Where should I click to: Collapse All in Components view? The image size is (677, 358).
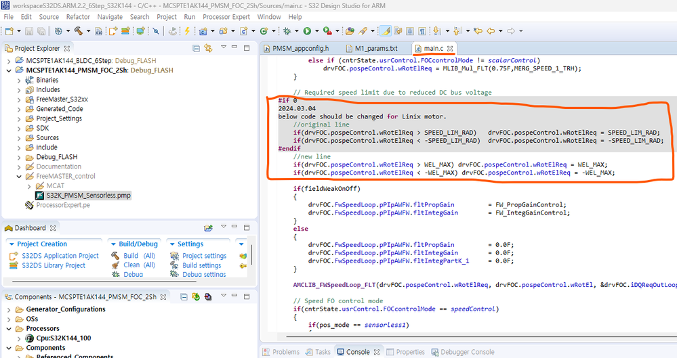coord(184,296)
